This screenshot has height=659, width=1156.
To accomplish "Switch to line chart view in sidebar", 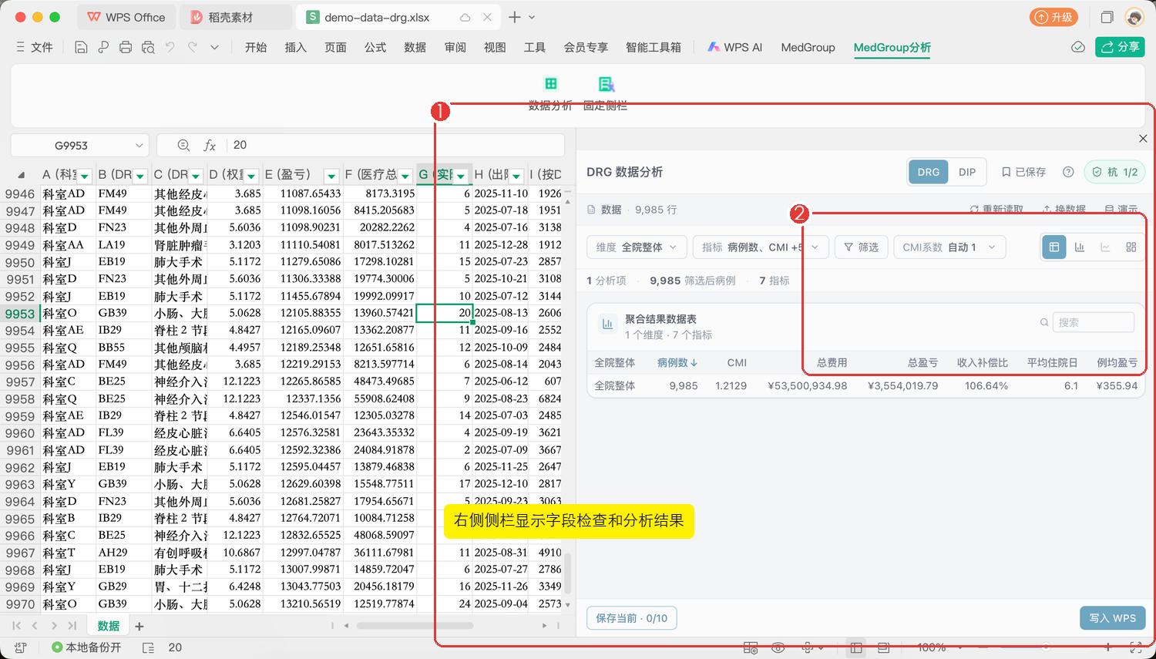I will coord(1105,247).
